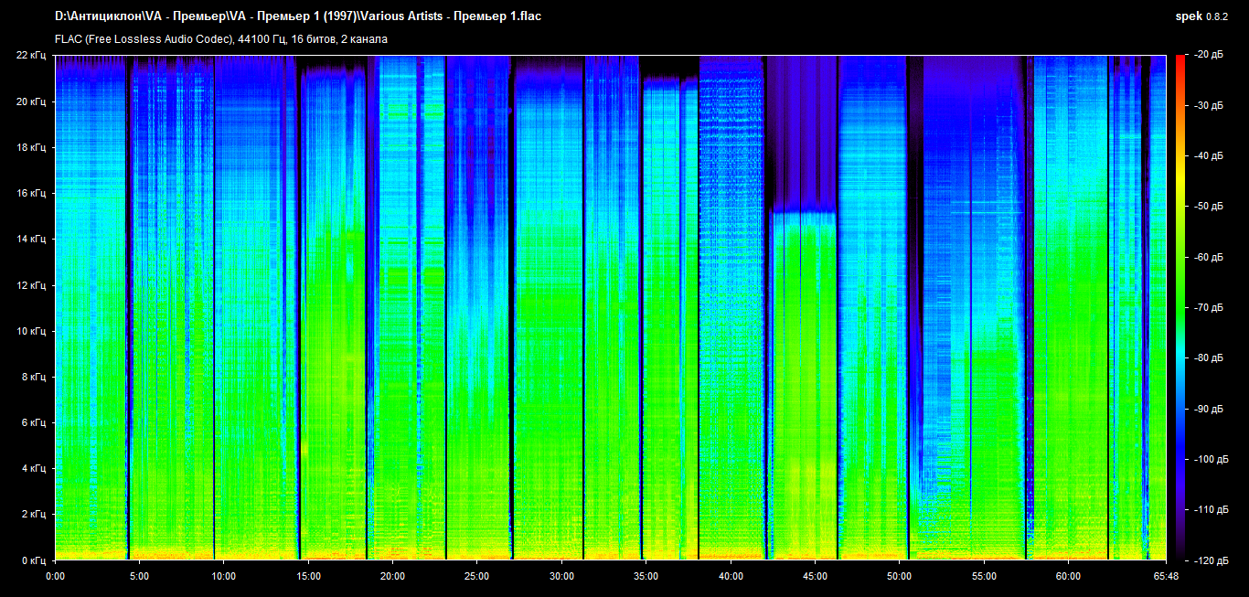Screen dimensions: 1249x597
Task: Click the 60:00 time axis label
Action: pyautogui.click(x=1068, y=576)
